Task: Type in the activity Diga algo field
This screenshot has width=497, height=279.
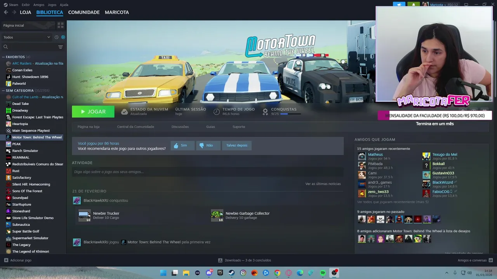Action: coord(208,172)
